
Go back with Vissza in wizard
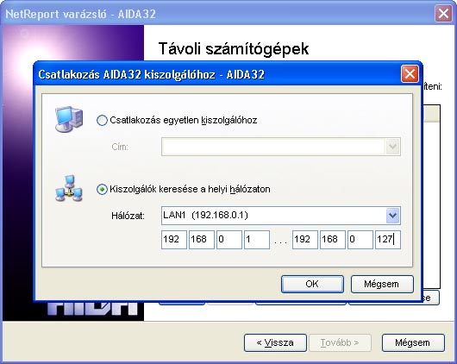pyautogui.click(x=275, y=342)
